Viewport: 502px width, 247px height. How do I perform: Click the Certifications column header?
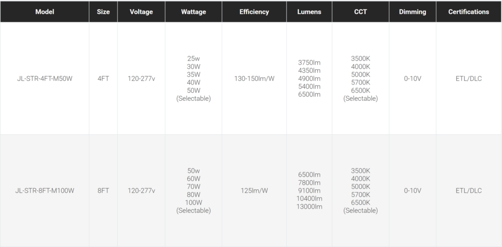(469, 12)
